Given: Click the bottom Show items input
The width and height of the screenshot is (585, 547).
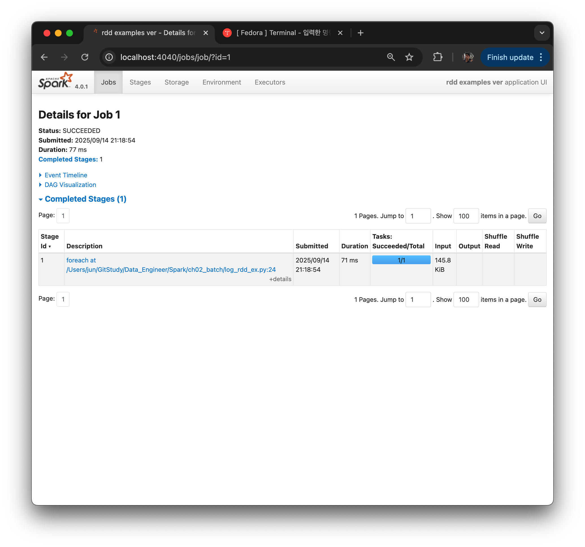Looking at the screenshot, I should (466, 300).
